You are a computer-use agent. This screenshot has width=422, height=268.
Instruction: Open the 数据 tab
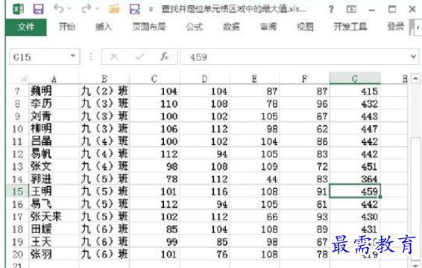coord(231,27)
